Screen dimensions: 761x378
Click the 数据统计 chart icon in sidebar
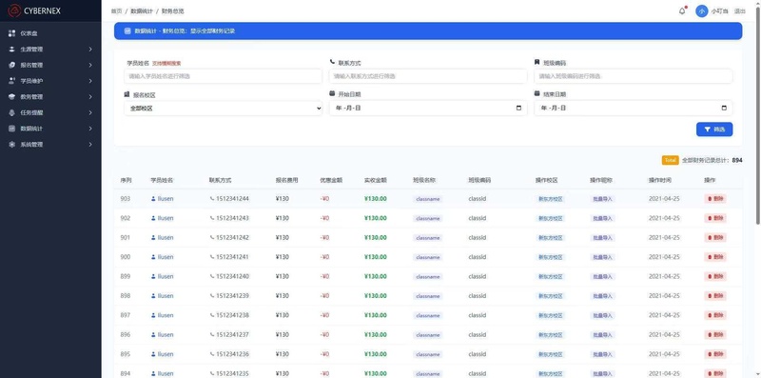point(11,129)
